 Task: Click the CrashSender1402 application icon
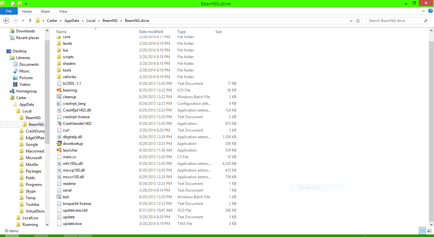coord(59,124)
